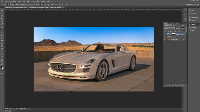200x112 pixels.
Task: Select the History Brush tool
Action: click(2, 35)
